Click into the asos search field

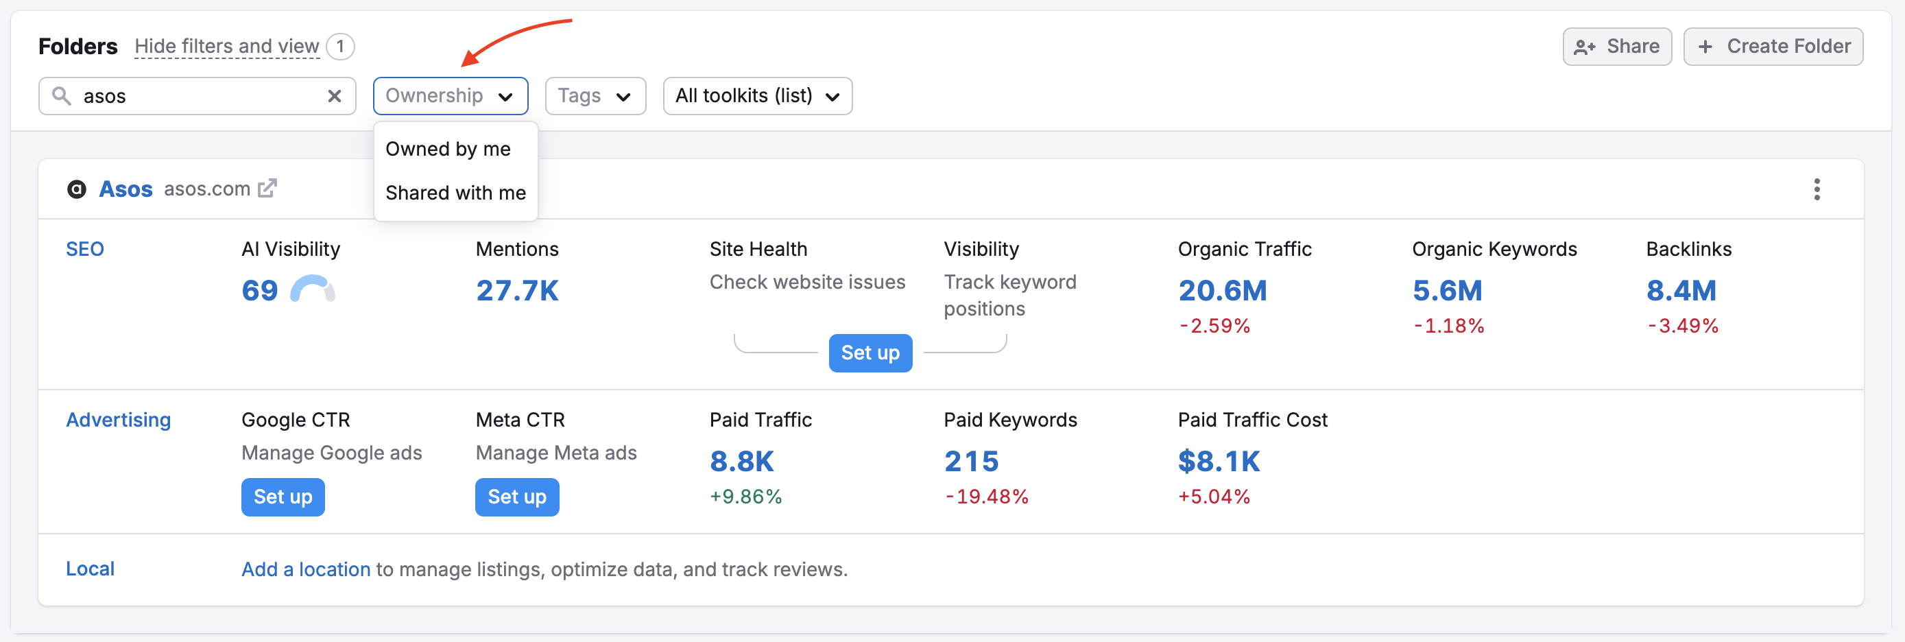pyautogui.click(x=200, y=96)
